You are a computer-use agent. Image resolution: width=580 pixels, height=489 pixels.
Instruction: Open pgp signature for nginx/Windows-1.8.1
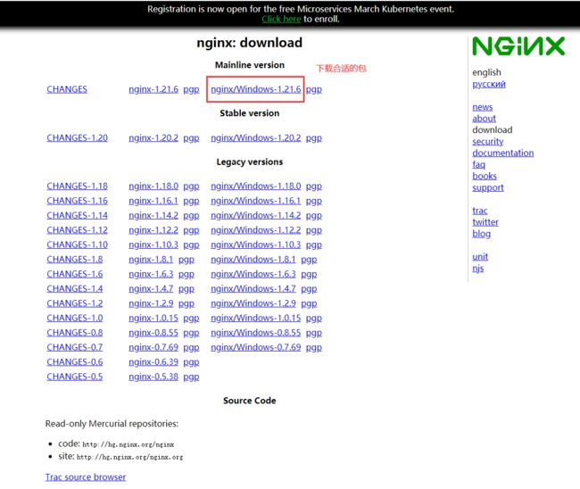click(309, 260)
